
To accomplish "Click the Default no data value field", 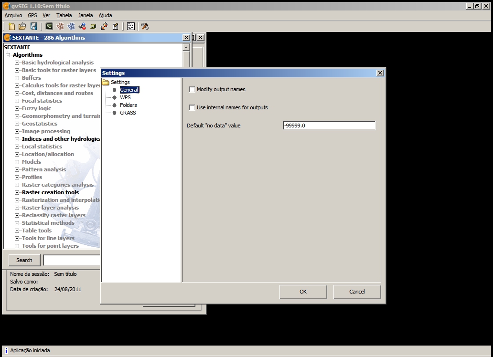I will tap(329, 126).
